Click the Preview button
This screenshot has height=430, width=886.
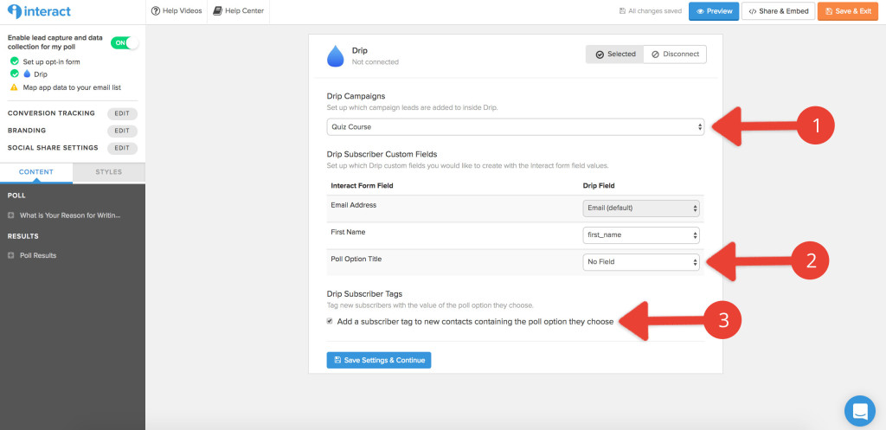tap(714, 11)
